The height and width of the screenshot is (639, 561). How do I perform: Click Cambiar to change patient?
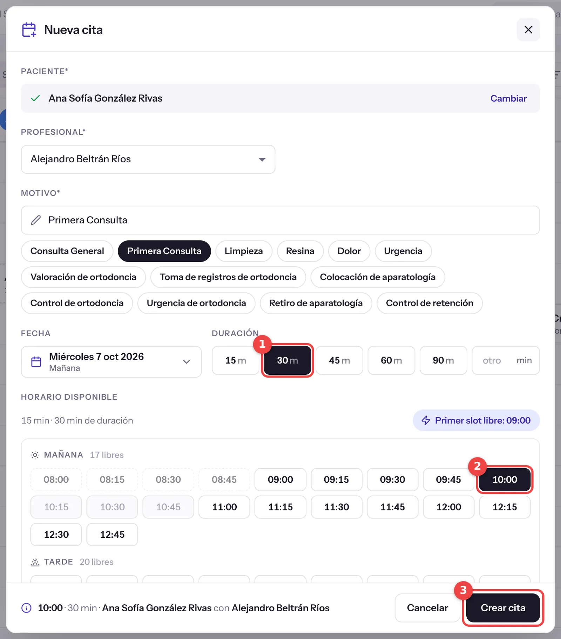click(508, 98)
